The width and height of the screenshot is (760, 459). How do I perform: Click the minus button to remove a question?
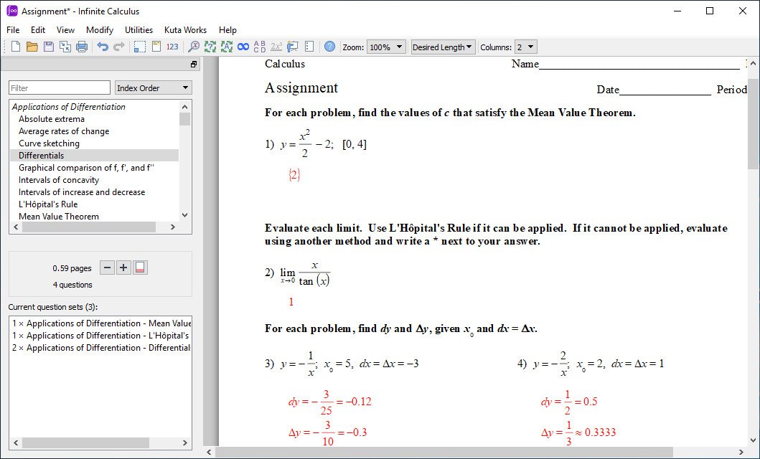[107, 268]
